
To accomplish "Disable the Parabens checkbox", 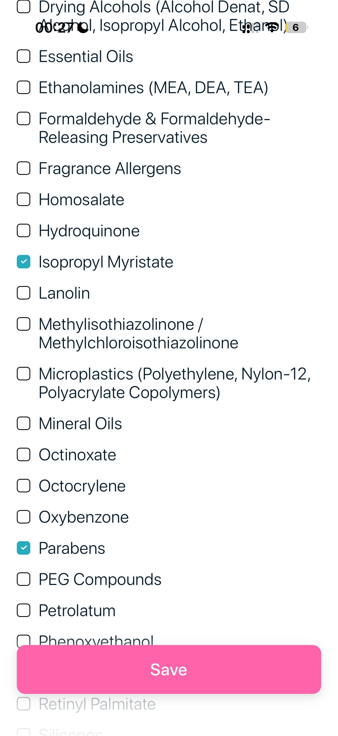I will coord(24,548).
